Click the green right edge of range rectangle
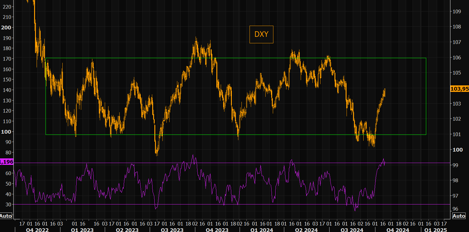Screen dimensions: 469x232 click(426, 96)
